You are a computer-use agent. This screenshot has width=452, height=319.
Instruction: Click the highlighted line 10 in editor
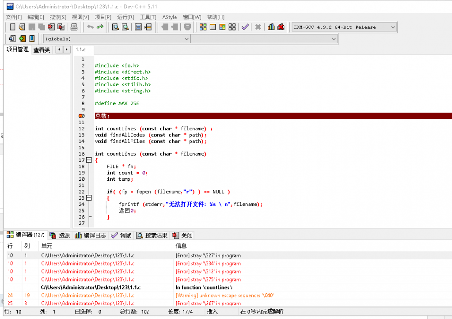point(273,116)
